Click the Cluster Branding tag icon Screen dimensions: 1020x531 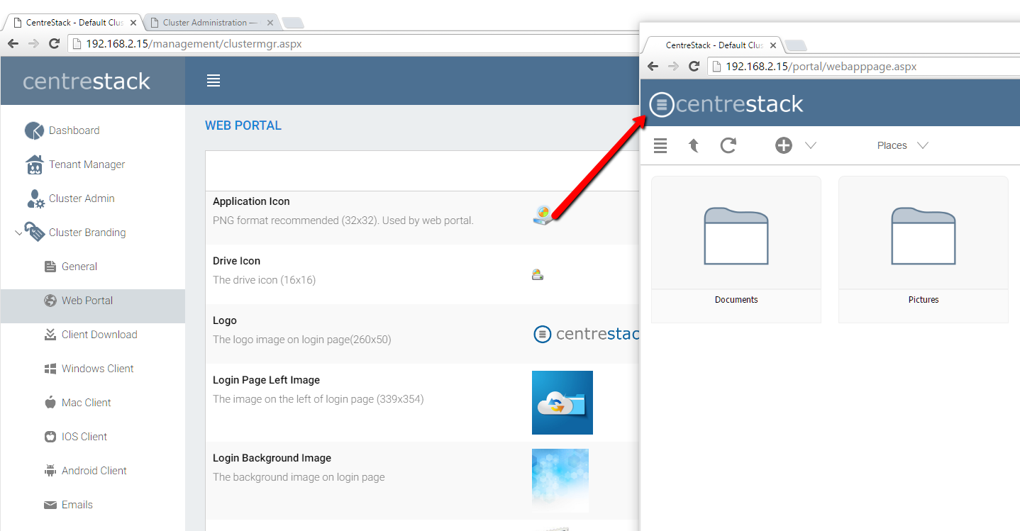(35, 232)
